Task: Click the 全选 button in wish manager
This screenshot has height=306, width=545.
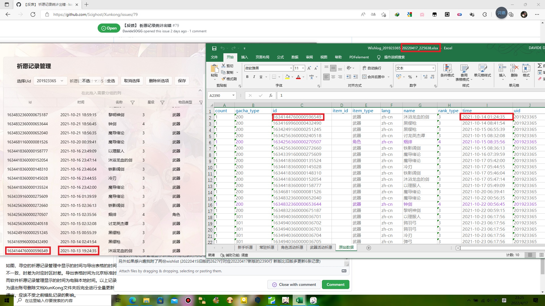Action: click(x=111, y=81)
